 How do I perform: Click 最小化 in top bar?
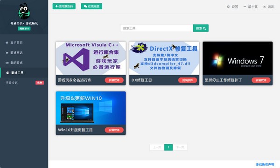click(251, 7)
